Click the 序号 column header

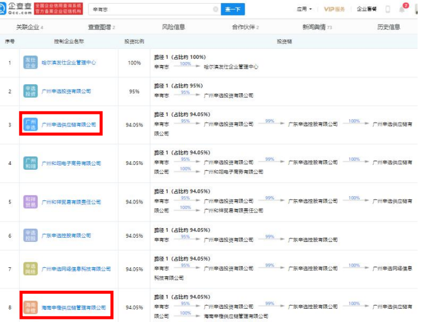[x=10, y=41]
